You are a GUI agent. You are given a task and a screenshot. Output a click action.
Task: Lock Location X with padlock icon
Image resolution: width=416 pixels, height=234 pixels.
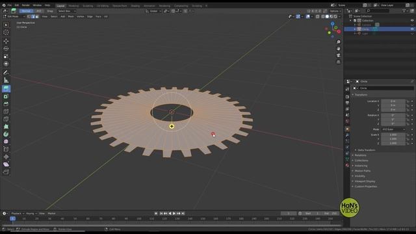tap(408, 101)
